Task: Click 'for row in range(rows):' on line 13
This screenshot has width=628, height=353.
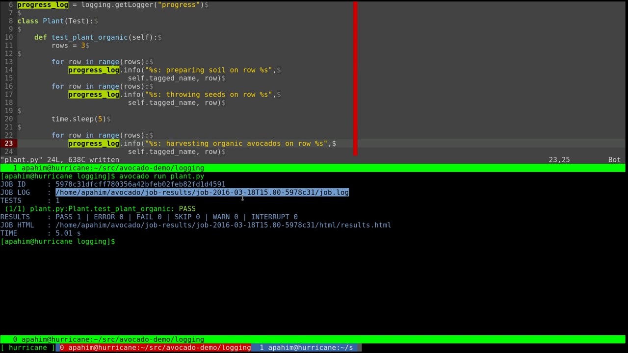Action: pos(100,62)
